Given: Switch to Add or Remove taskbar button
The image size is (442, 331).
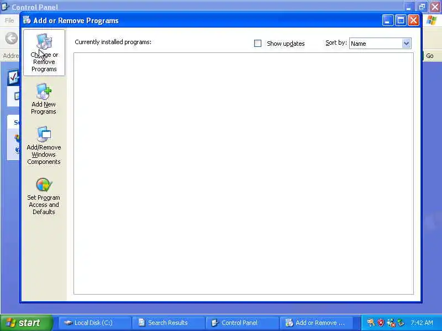Looking at the screenshot, I should 315,323.
